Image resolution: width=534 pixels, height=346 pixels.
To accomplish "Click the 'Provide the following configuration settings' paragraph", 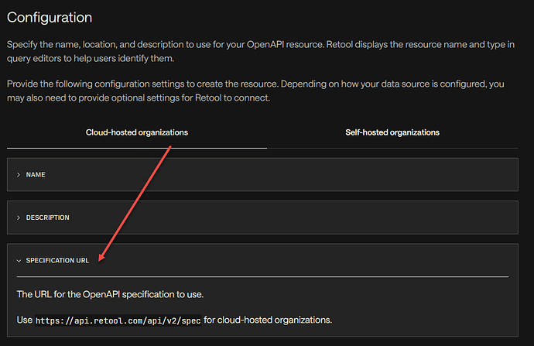I will pyautogui.click(x=255, y=91).
